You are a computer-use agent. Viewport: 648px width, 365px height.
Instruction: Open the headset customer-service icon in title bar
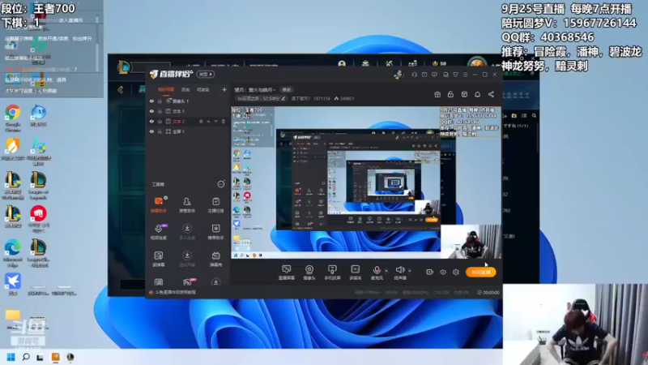click(x=414, y=75)
